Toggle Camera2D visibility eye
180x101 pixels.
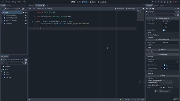pyautogui.click(x=26, y=23)
